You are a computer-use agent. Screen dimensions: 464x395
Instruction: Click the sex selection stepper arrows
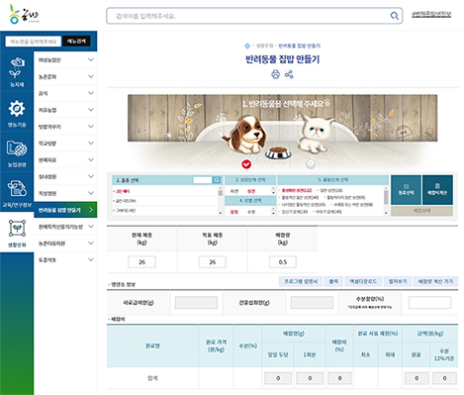273,212
